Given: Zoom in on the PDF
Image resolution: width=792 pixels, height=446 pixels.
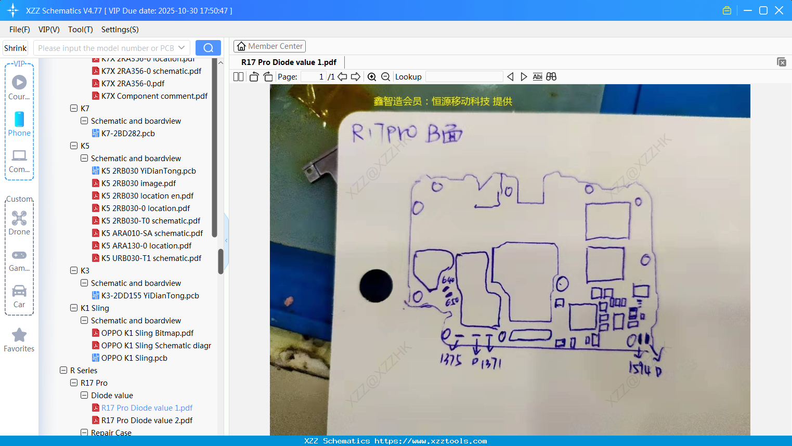Looking at the screenshot, I should pos(372,77).
